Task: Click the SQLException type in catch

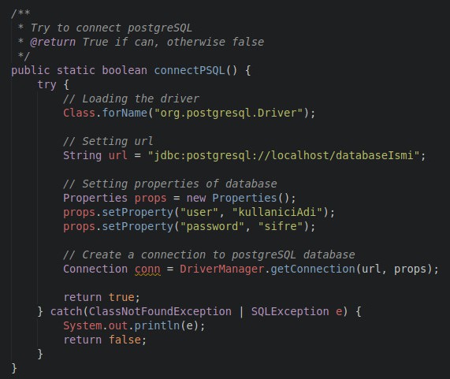Action: tap(290, 311)
